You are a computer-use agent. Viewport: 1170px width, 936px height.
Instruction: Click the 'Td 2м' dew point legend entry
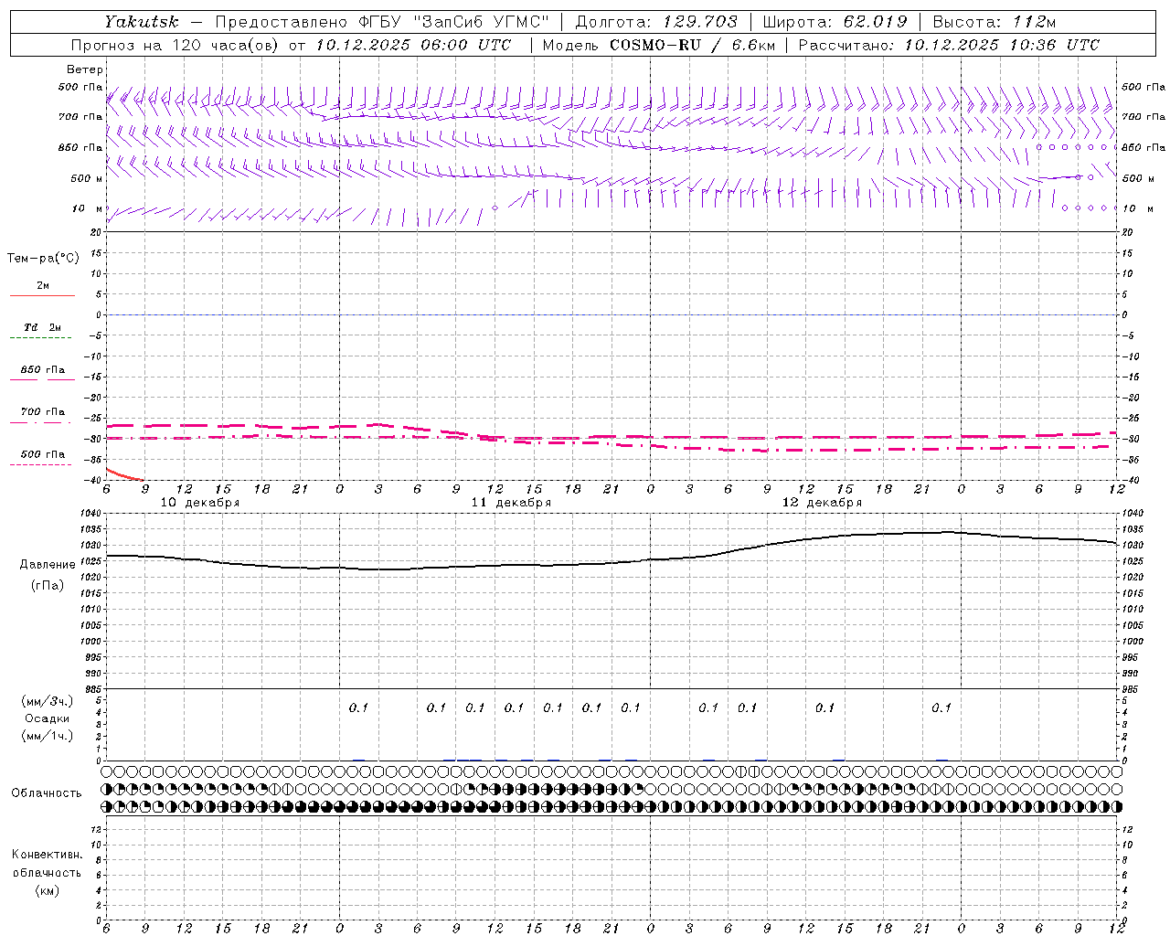click(x=43, y=327)
